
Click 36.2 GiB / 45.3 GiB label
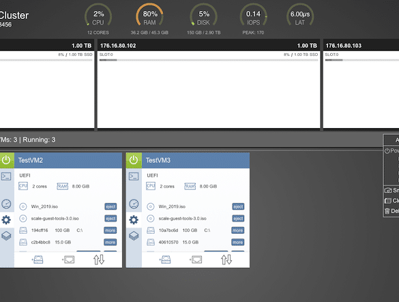[149, 33]
